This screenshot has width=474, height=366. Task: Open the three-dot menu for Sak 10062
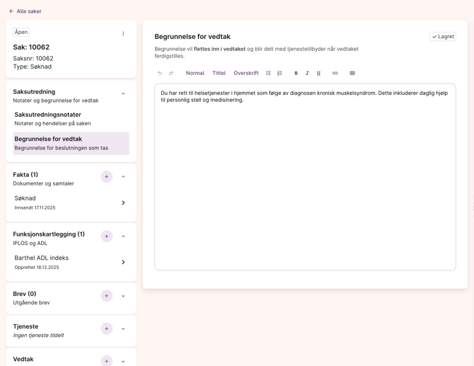click(123, 33)
